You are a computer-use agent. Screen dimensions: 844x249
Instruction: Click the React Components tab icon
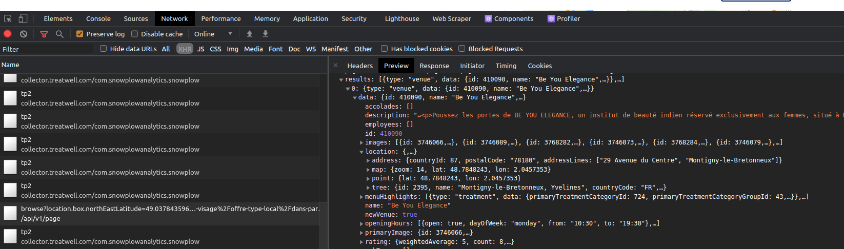coord(488,18)
